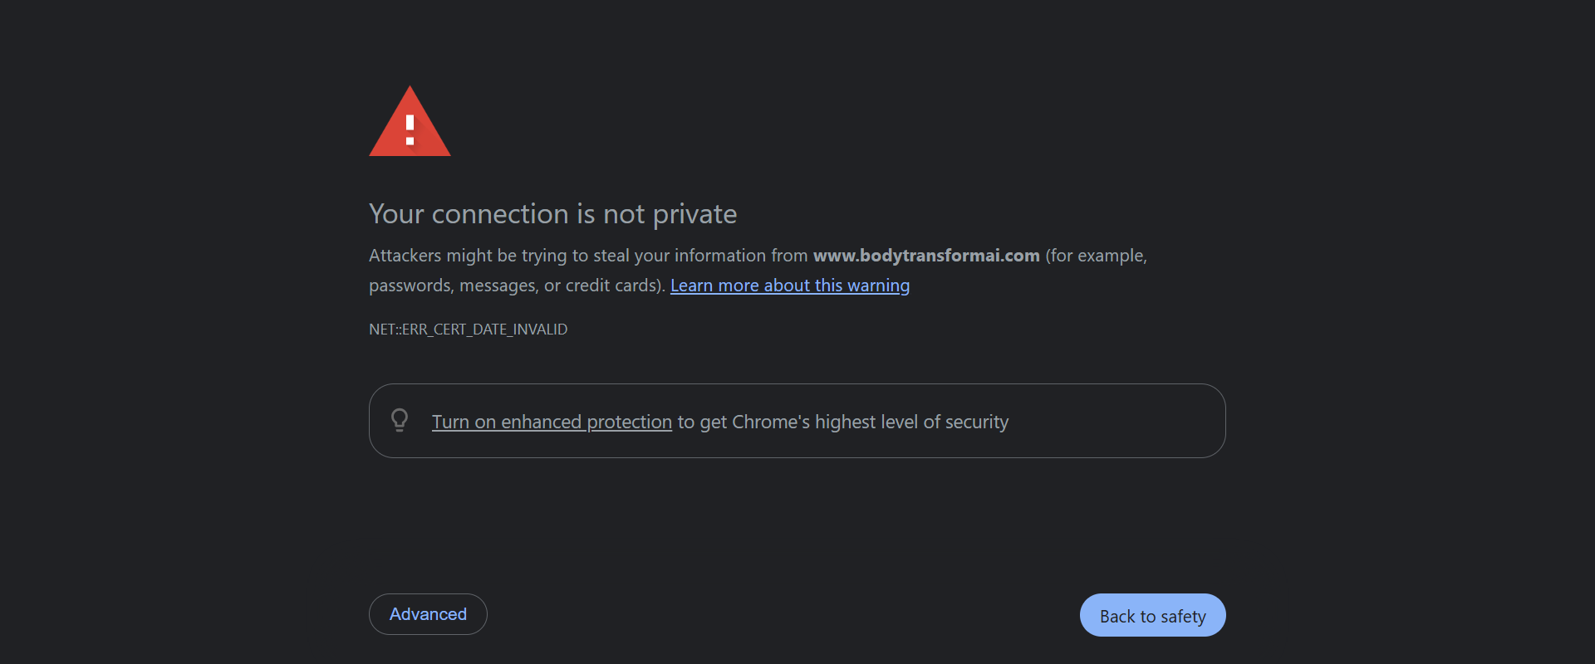The image size is (1595, 664).
Task: Click the bold www.bodytransformai.com domain text
Action: click(925, 256)
